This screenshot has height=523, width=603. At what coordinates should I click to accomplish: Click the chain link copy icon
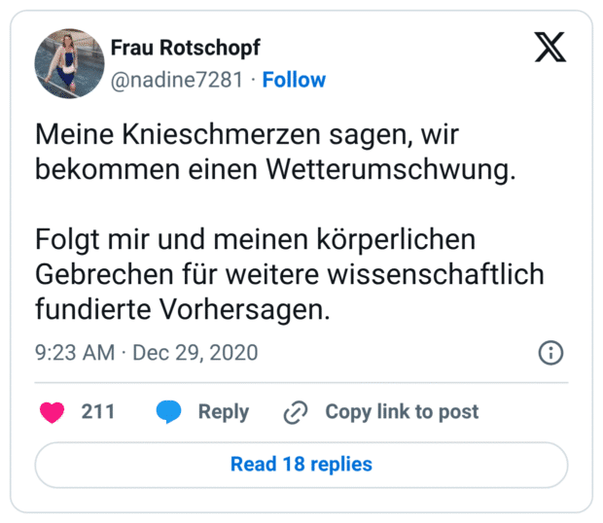[295, 412]
